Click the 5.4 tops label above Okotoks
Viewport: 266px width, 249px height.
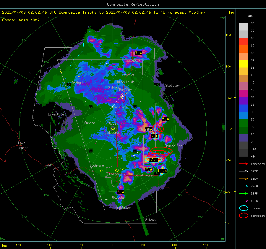[121, 192]
